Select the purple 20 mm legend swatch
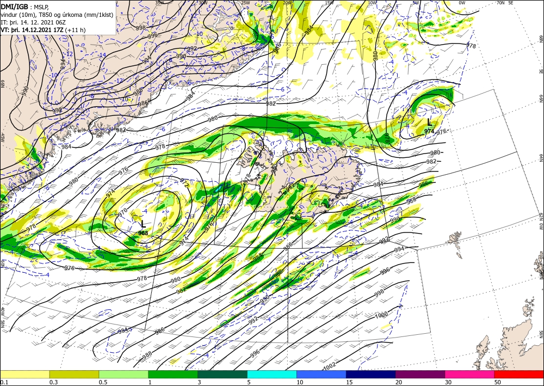544x386 pixels. 420,374
